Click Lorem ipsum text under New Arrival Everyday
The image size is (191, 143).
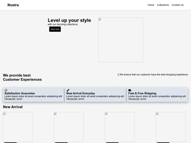click(95, 98)
